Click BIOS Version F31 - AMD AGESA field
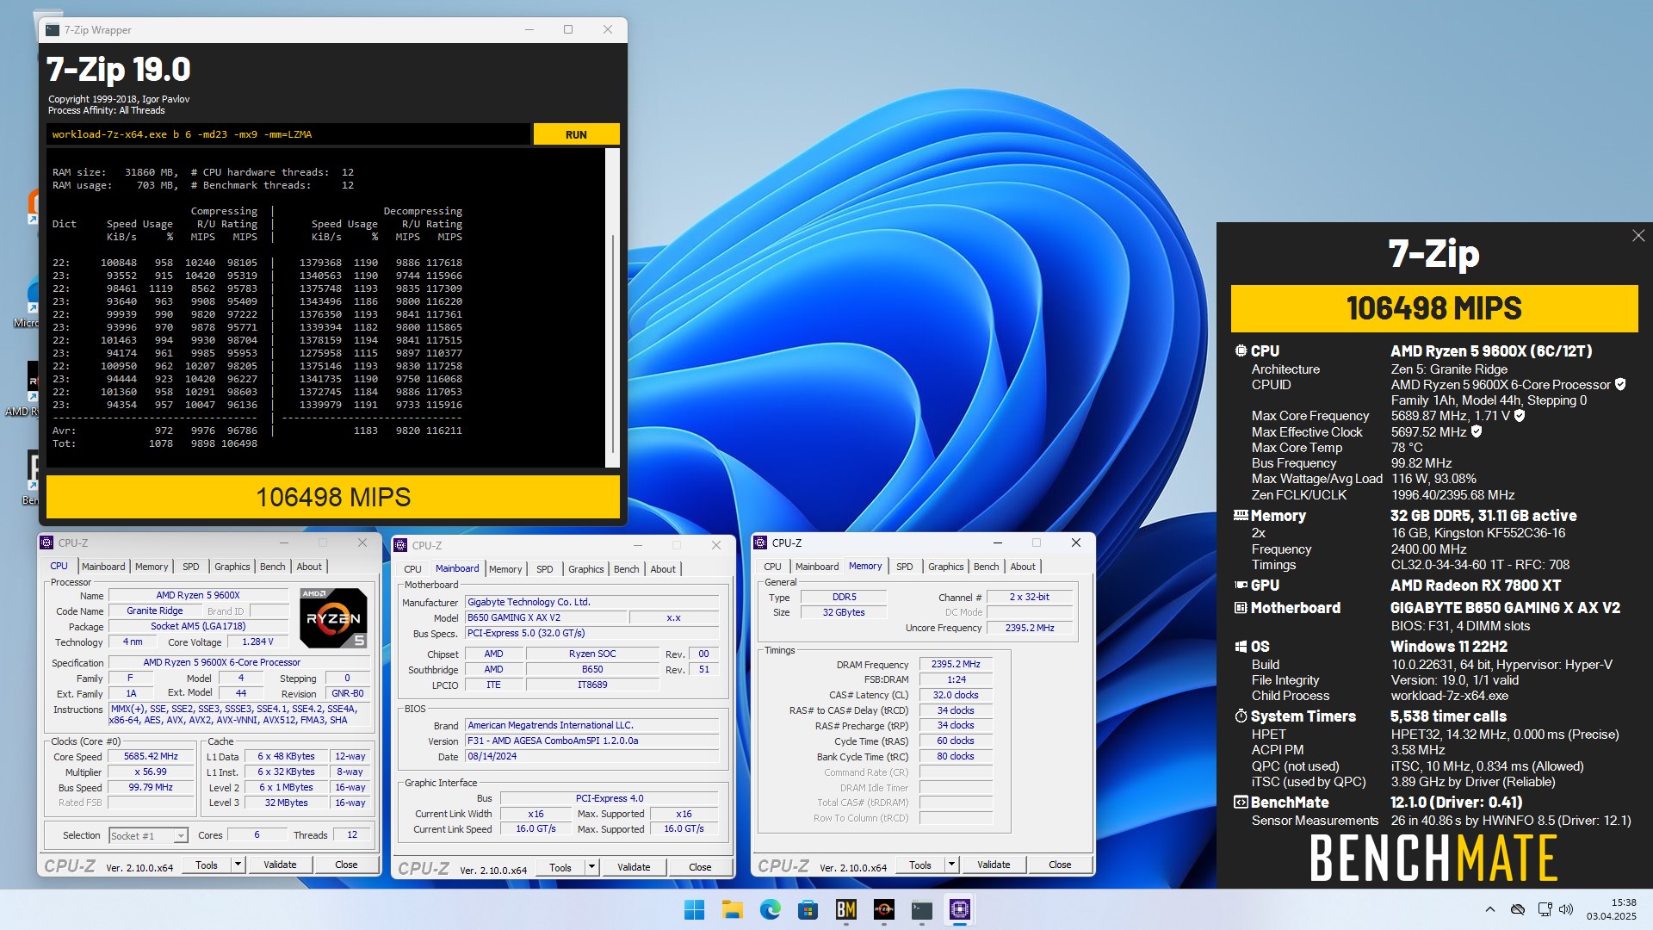The height and width of the screenshot is (930, 1653). 591,741
